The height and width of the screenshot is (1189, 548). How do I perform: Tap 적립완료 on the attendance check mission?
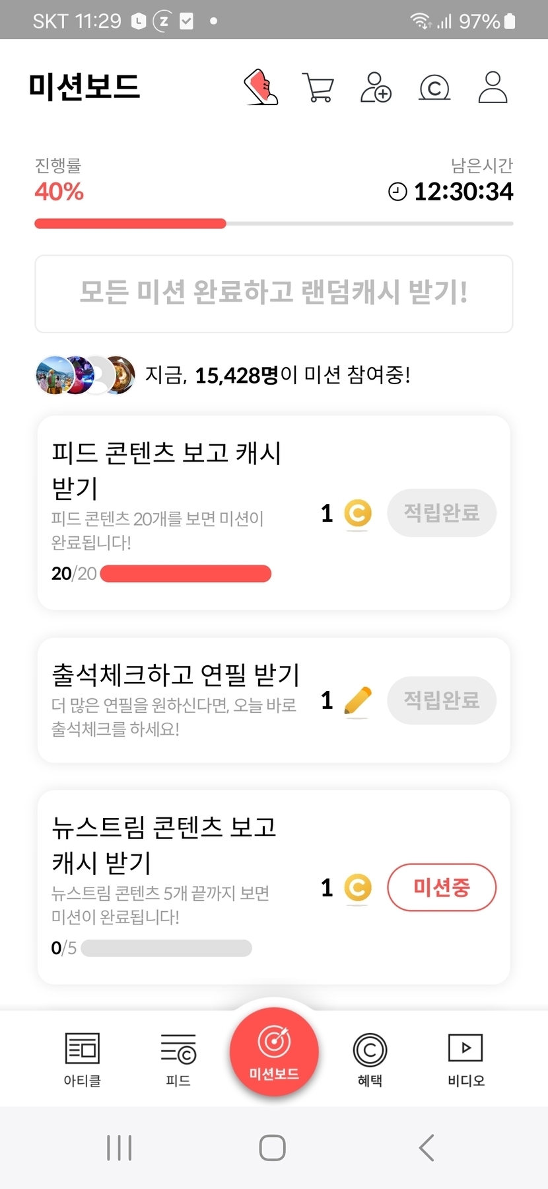click(441, 700)
